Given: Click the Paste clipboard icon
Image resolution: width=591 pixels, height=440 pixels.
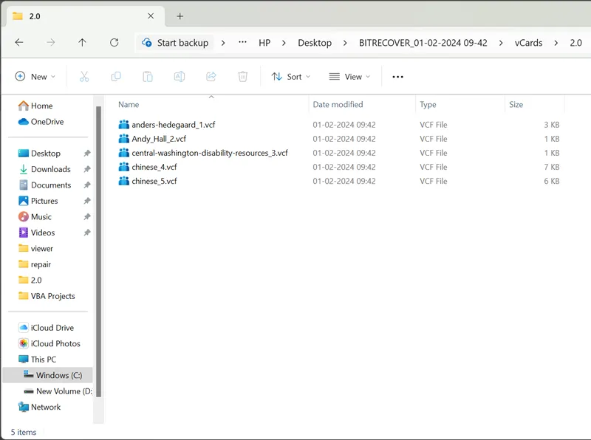Looking at the screenshot, I should point(148,77).
